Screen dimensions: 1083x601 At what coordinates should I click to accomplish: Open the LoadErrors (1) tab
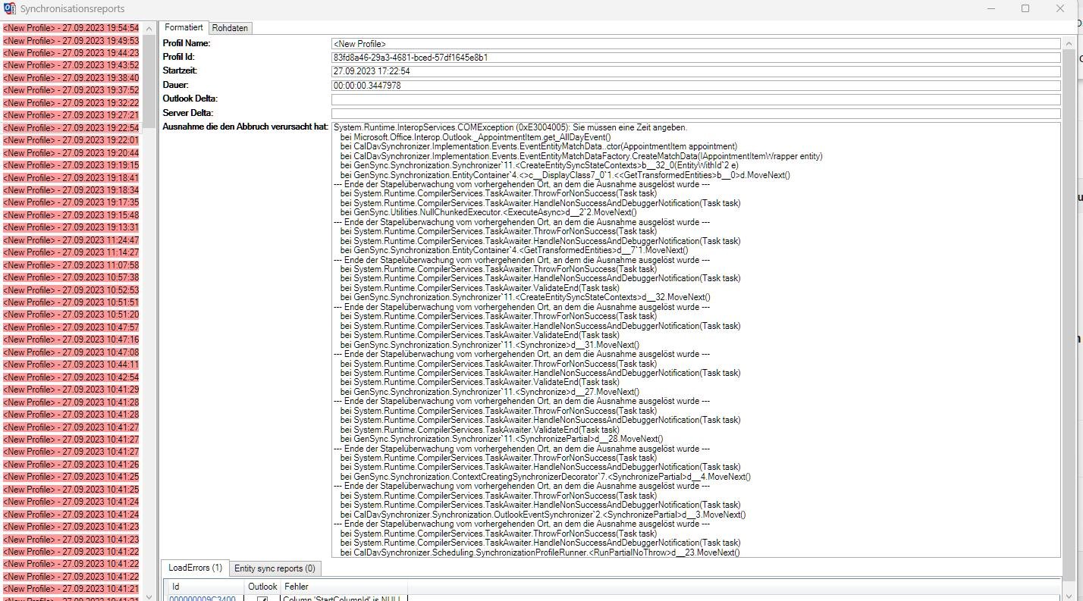[195, 568]
